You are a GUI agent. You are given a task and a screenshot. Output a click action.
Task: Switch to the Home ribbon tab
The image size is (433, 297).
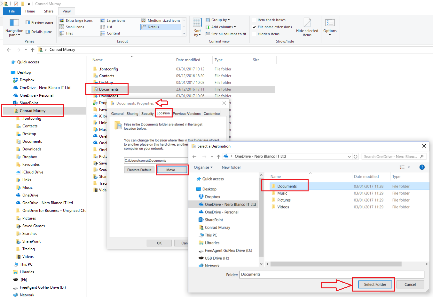click(x=30, y=11)
